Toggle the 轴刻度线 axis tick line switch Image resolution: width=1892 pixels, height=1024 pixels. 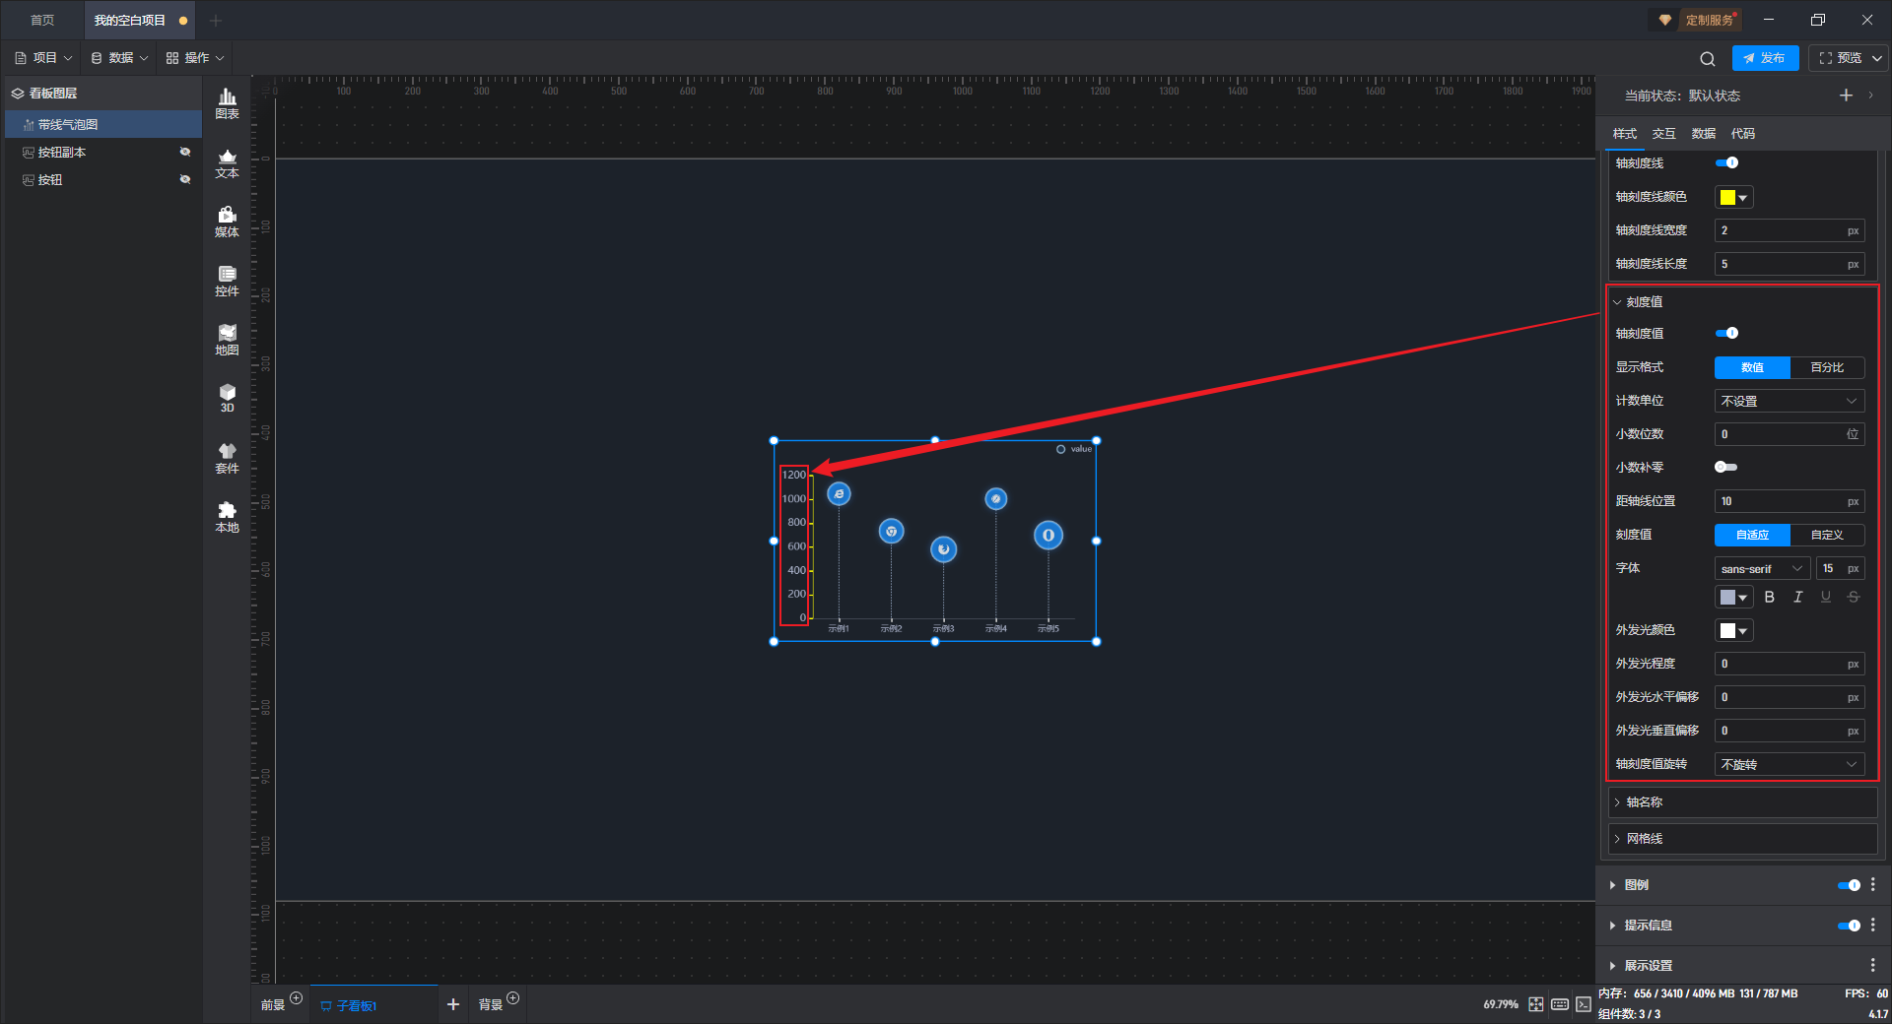coord(1726,163)
